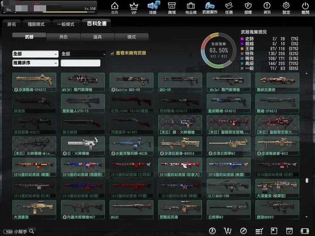This screenshot has width=315, height=236.
Task: Click the compass icon in bottom bar
Action: (x=243, y=231)
